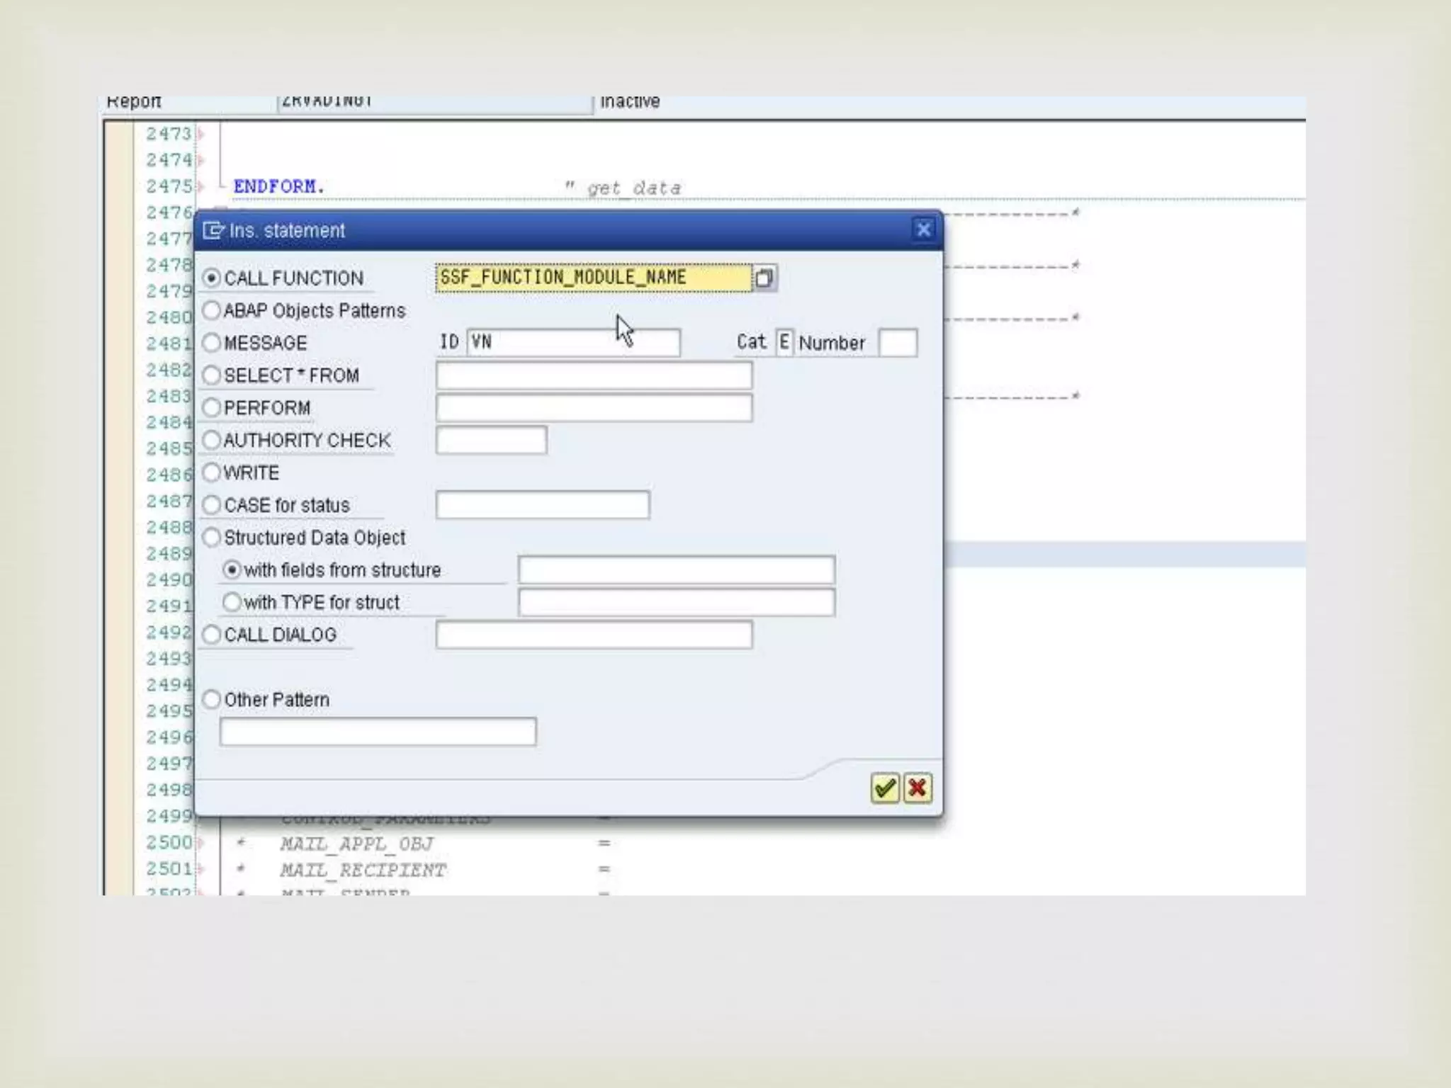The height and width of the screenshot is (1088, 1451).
Task: Choose with TYPE for struct
Action: coord(232,602)
